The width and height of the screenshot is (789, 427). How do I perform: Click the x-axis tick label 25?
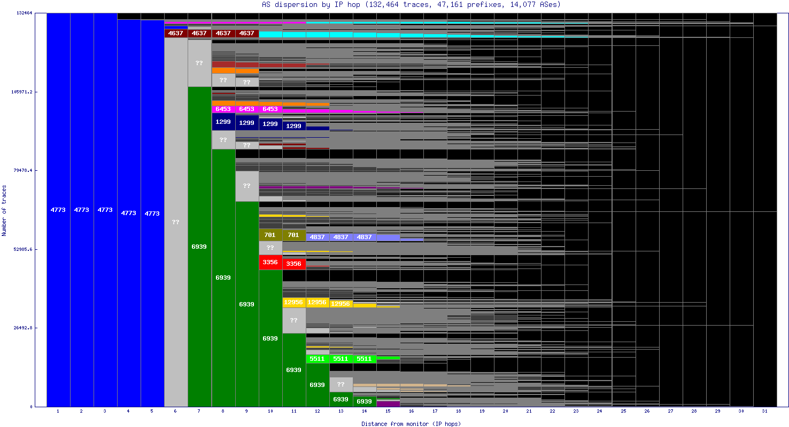(x=623, y=411)
